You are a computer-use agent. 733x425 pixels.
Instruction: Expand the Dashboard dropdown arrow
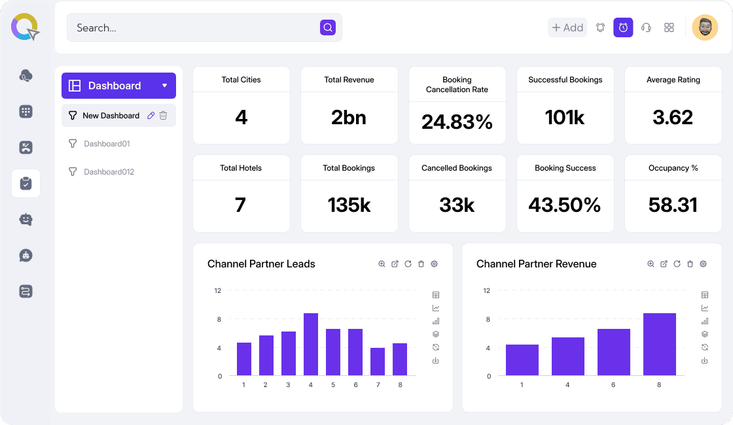pos(164,86)
